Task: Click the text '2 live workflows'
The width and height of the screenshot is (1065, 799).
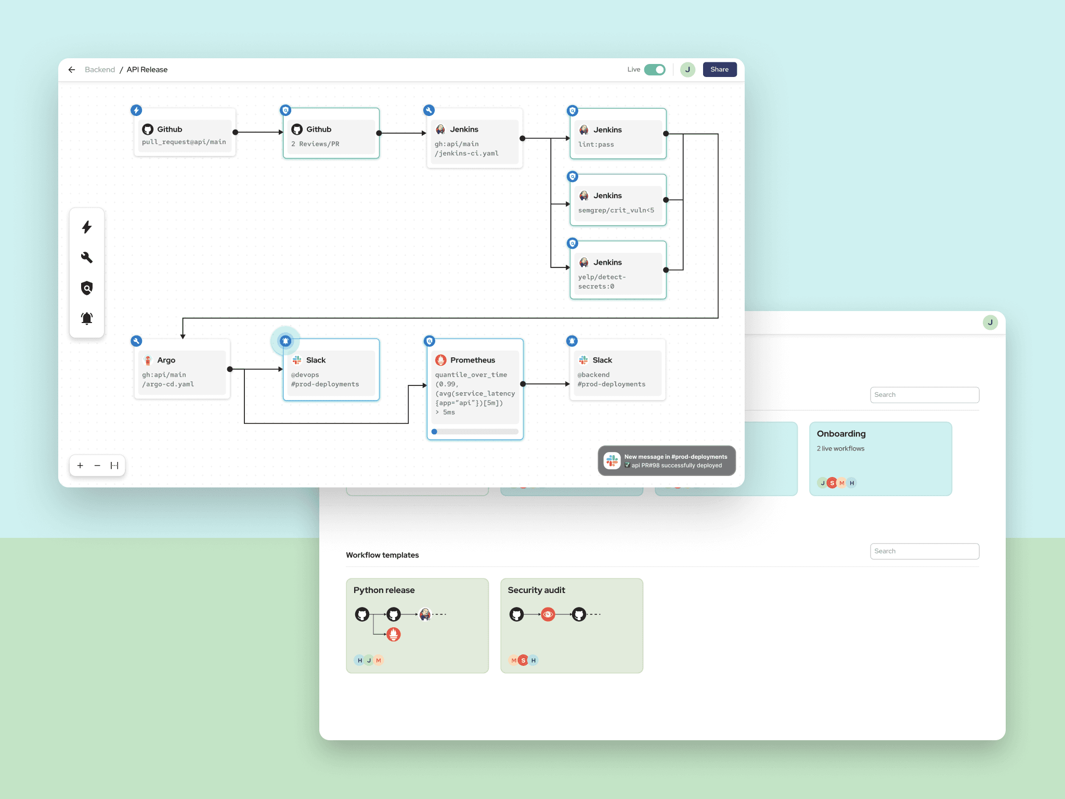Action: click(x=840, y=448)
